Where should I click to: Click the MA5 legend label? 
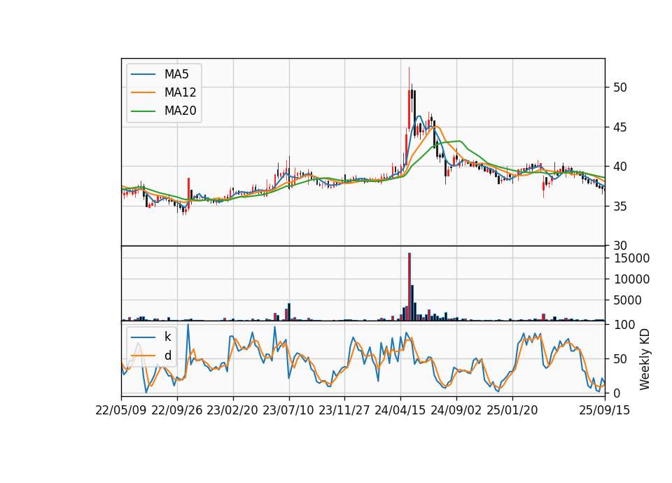[x=176, y=74]
